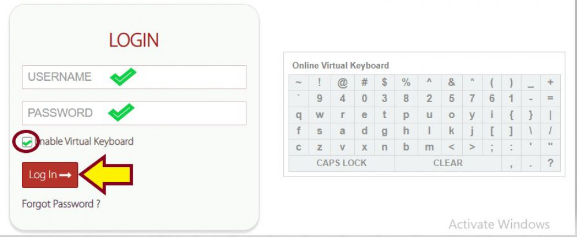Open the Forgot Password link
The height and width of the screenshot is (237, 577).
point(61,204)
